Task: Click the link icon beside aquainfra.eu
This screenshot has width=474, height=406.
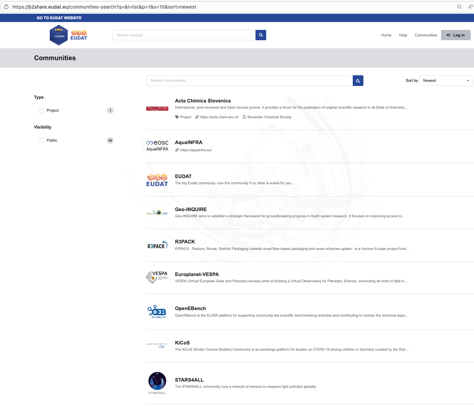Action: 177,150
